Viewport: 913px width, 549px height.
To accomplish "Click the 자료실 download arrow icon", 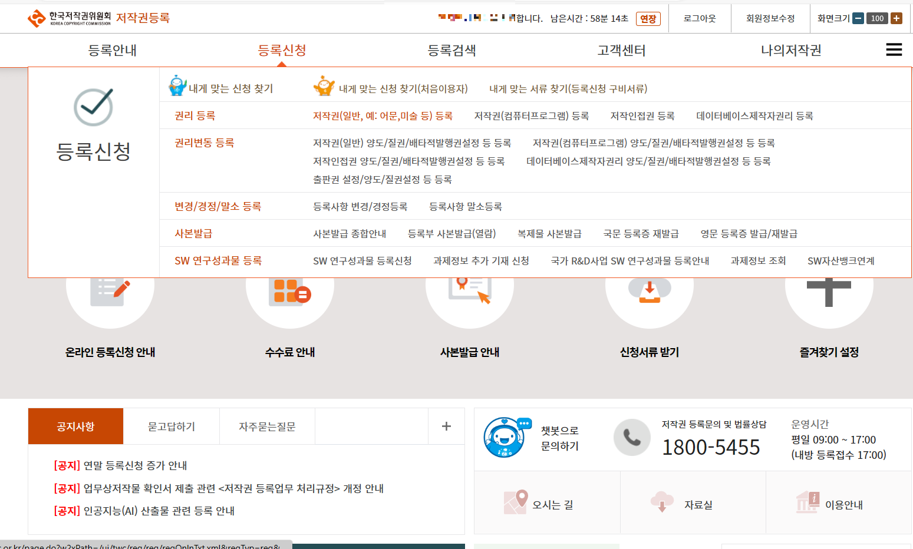I will 662,501.
